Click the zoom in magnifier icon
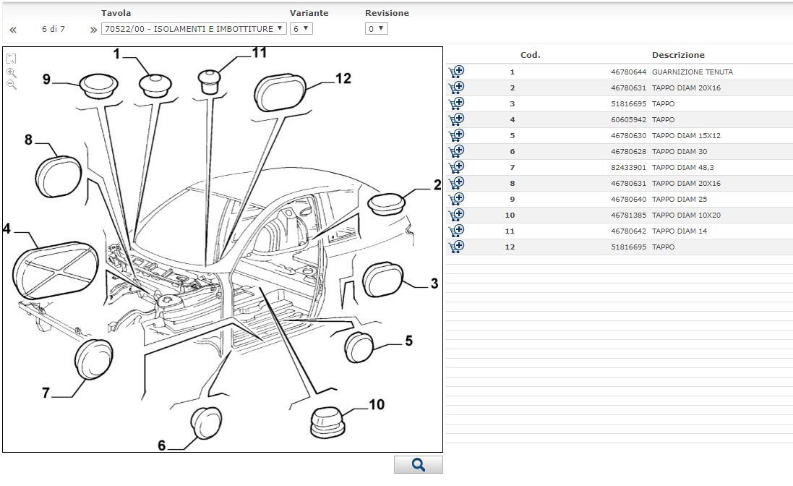The width and height of the screenshot is (793, 486). tap(11, 72)
